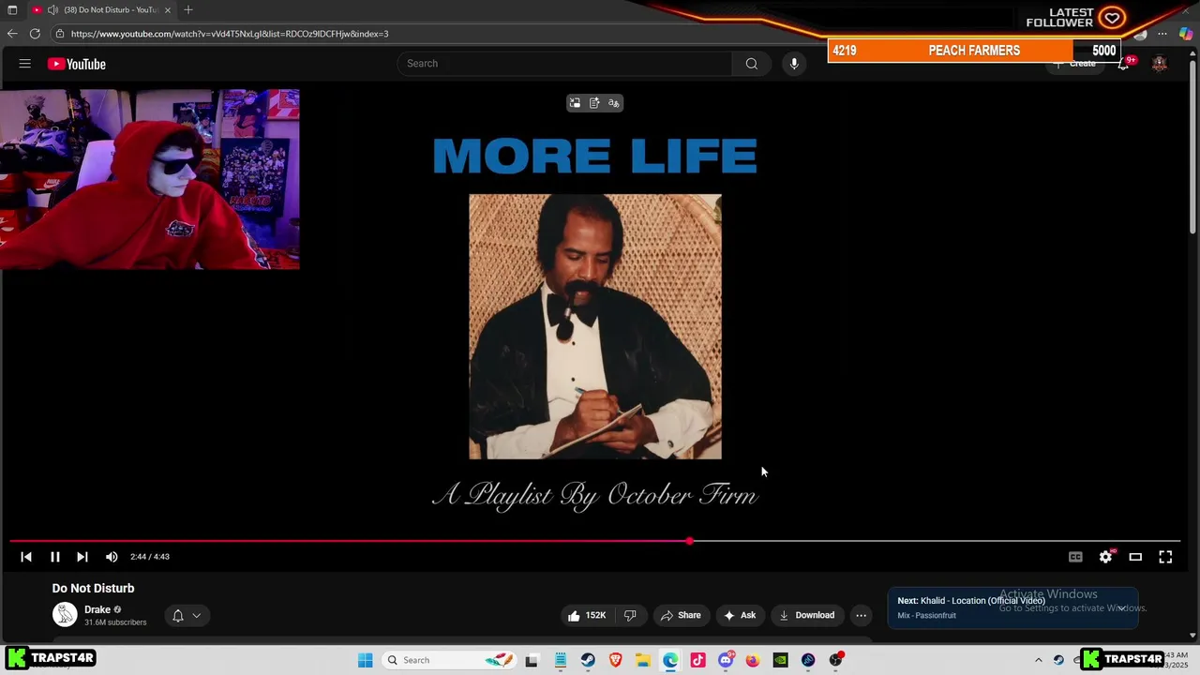
Task: Click the Next: Khalid - Location title
Action: click(x=970, y=601)
